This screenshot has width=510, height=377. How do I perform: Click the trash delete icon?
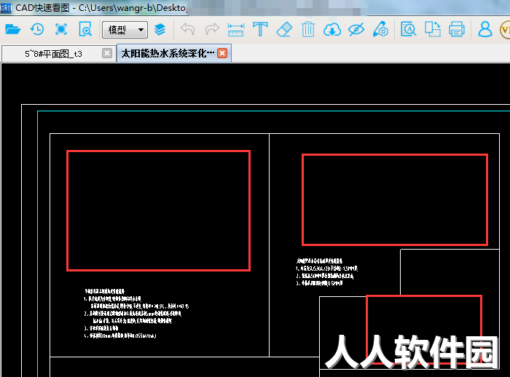307,30
